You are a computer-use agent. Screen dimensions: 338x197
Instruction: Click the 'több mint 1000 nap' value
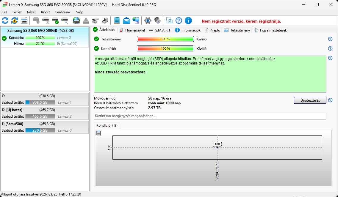pyautogui.click(x=165, y=103)
